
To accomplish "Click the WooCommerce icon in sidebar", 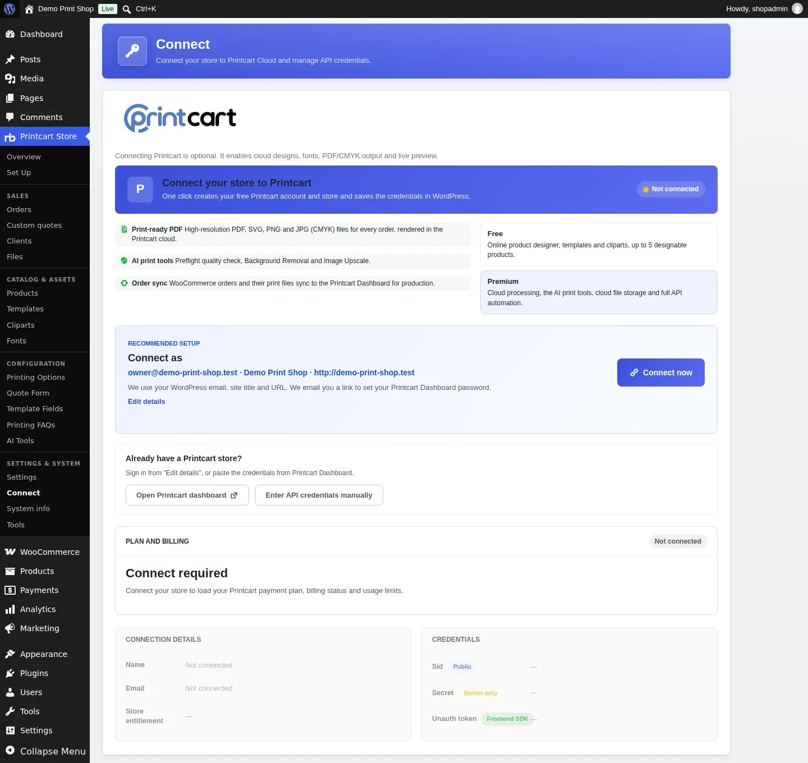I will point(10,552).
